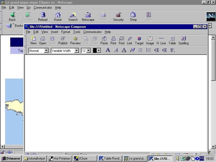Increase indent in the formatting toolbar
The width and height of the screenshot is (216, 162).
pos(164,50)
